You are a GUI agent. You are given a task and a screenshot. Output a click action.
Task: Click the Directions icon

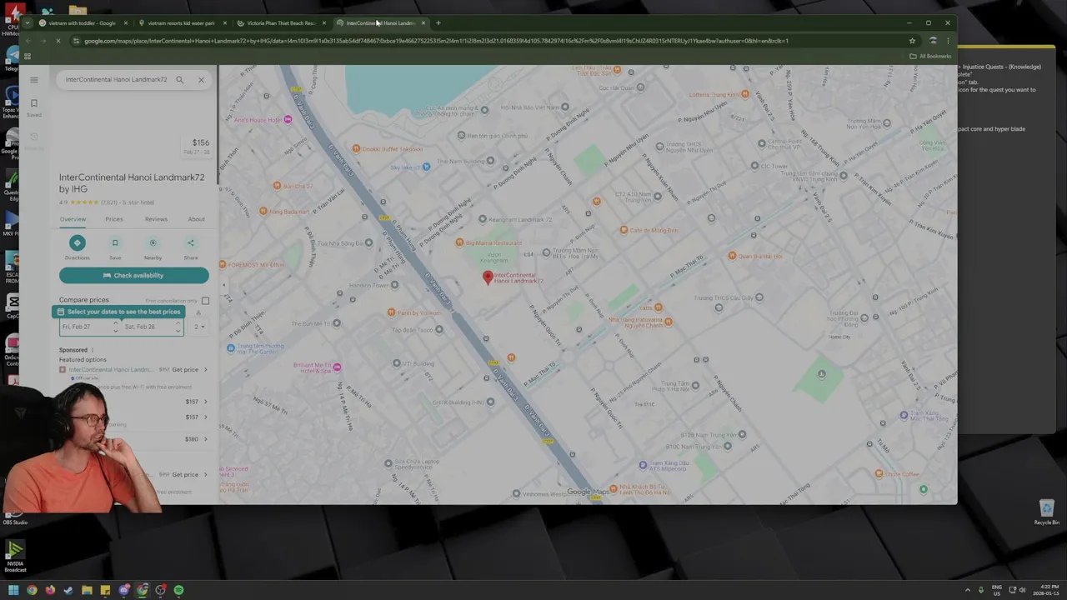(77, 243)
